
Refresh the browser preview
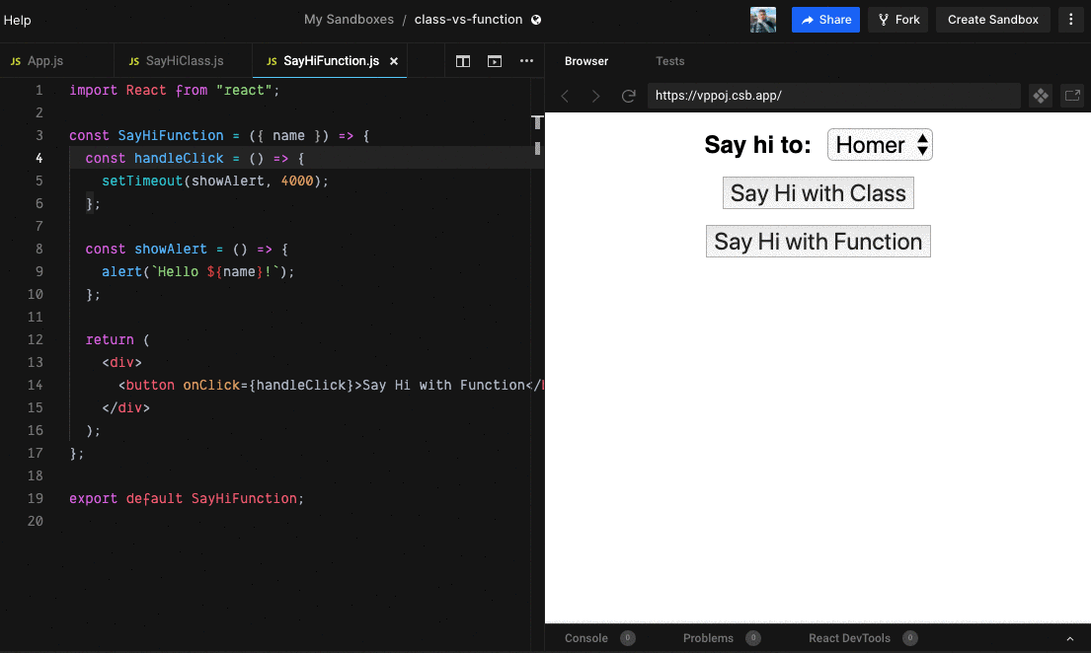pyautogui.click(x=628, y=96)
